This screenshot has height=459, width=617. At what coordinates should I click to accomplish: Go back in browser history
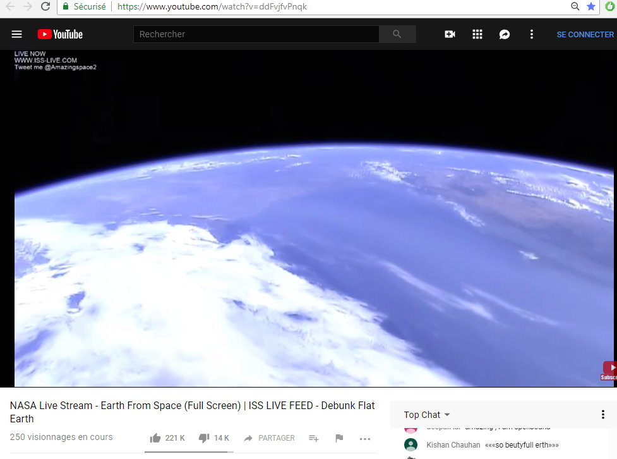[x=10, y=7]
